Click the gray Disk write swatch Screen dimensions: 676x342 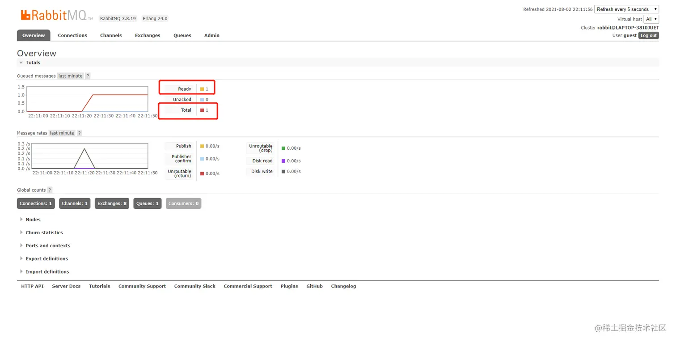point(283,172)
